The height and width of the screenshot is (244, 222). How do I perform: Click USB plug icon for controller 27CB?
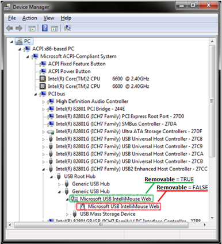[x=51, y=161]
